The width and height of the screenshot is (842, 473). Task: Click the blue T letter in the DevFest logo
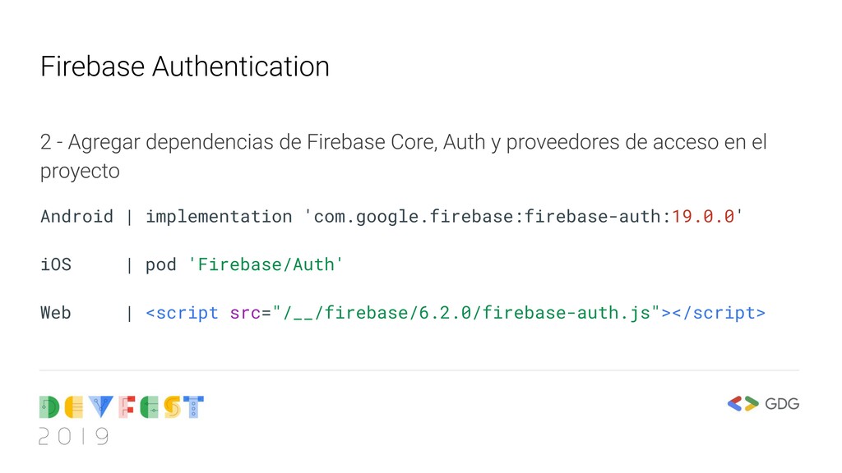(194, 407)
